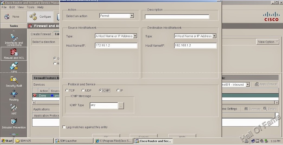Image resolution: width=283 pixels, height=145 pixels.
Task: Enable Log matches against this entry
Action: (64, 127)
